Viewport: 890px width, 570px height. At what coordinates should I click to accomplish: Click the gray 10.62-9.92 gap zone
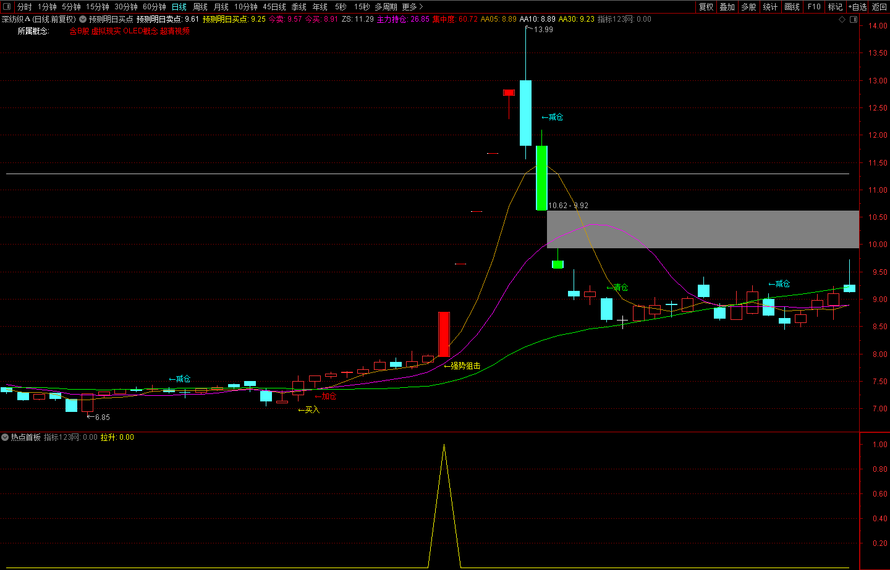pyautogui.click(x=702, y=229)
